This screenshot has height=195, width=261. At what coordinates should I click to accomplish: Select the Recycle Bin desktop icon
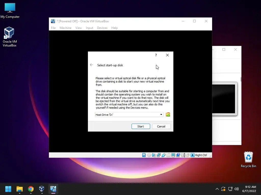pyautogui.click(x=248, y=159)
